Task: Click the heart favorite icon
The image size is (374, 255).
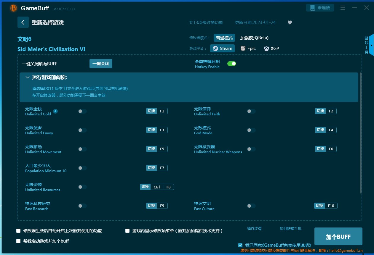Action: tap(290, 22)
